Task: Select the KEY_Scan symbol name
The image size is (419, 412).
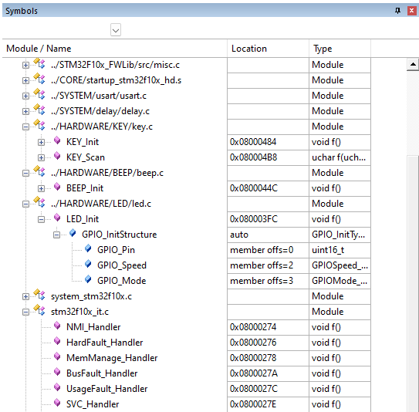Action: 86,157
